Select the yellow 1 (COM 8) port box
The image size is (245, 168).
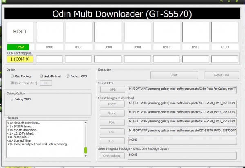click(20, 59)
